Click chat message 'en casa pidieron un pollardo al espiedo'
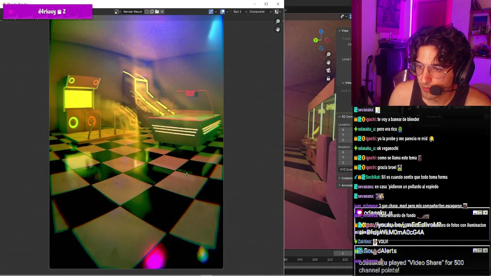Viewport: 491px width, 276px height. [407, 187]
